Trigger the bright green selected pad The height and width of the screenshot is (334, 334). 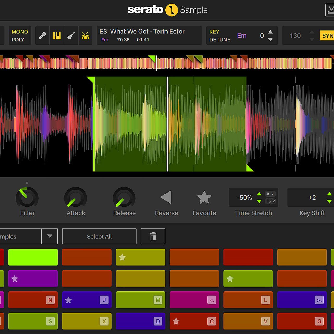33,257
